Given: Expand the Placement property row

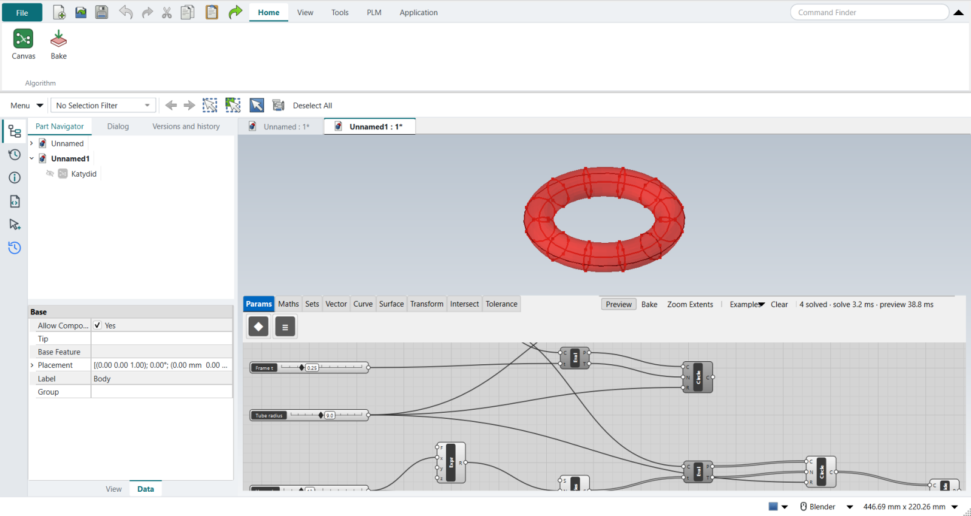Looking at the screenshot, I should tap(32, 365).
